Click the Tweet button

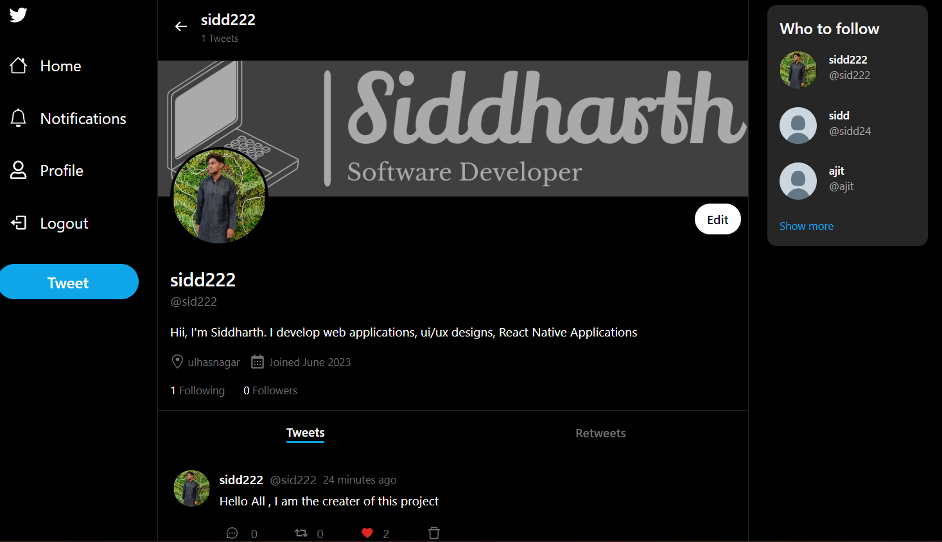[68, 281]
